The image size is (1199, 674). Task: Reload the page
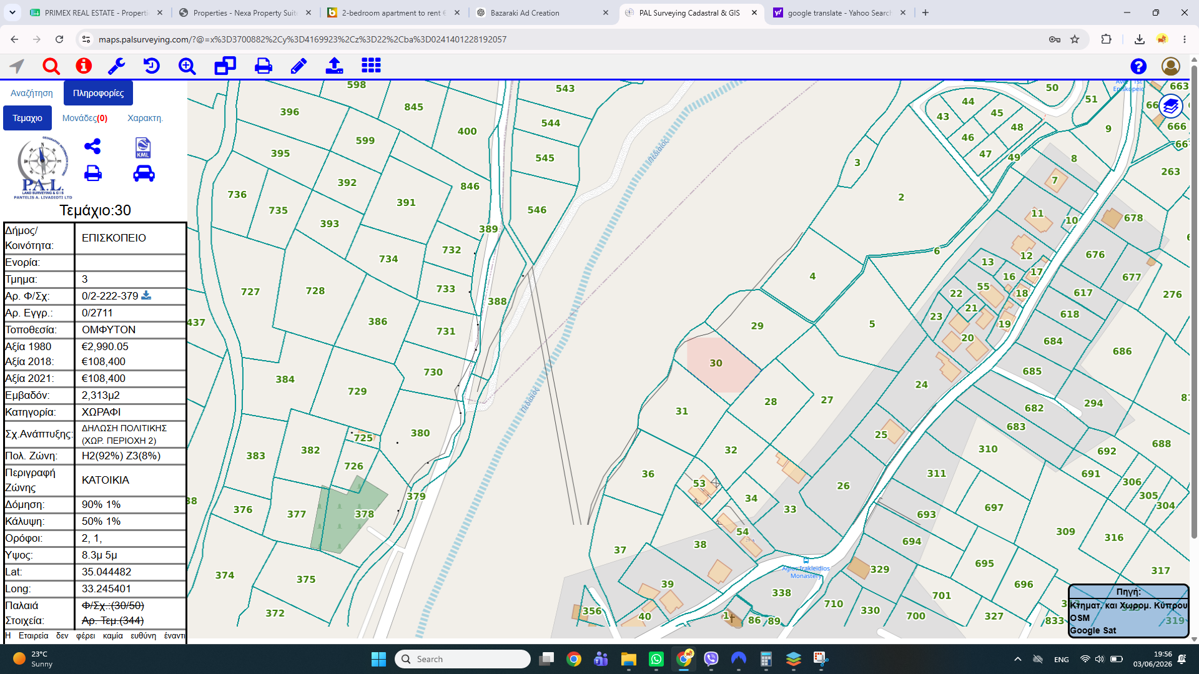point(59,39)
